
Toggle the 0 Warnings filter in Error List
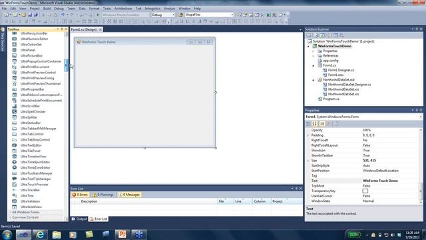pos(103,195)
